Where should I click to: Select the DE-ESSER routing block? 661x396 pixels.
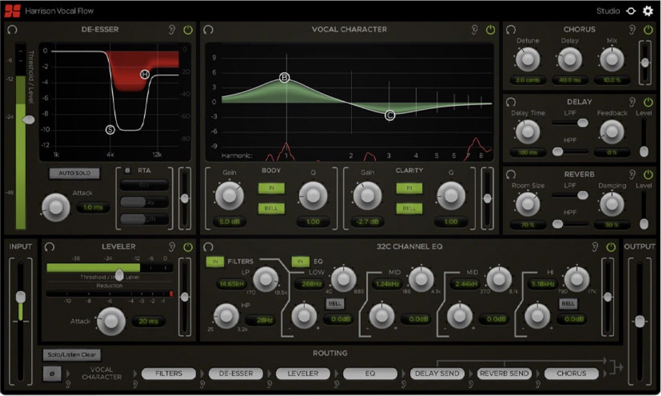(236, 374)
